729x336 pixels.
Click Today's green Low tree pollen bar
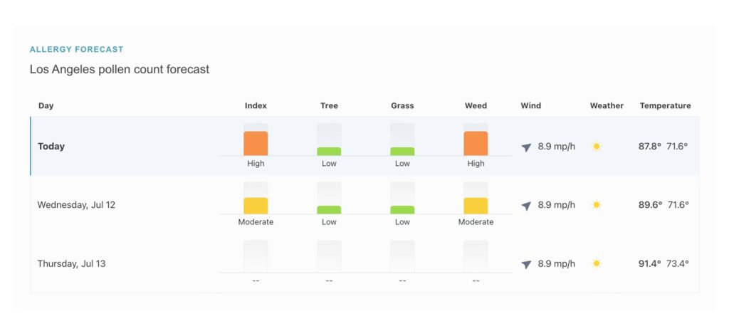[329, 151]
